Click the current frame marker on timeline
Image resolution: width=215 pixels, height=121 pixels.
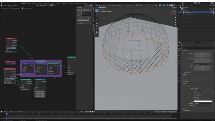[6, 114]
